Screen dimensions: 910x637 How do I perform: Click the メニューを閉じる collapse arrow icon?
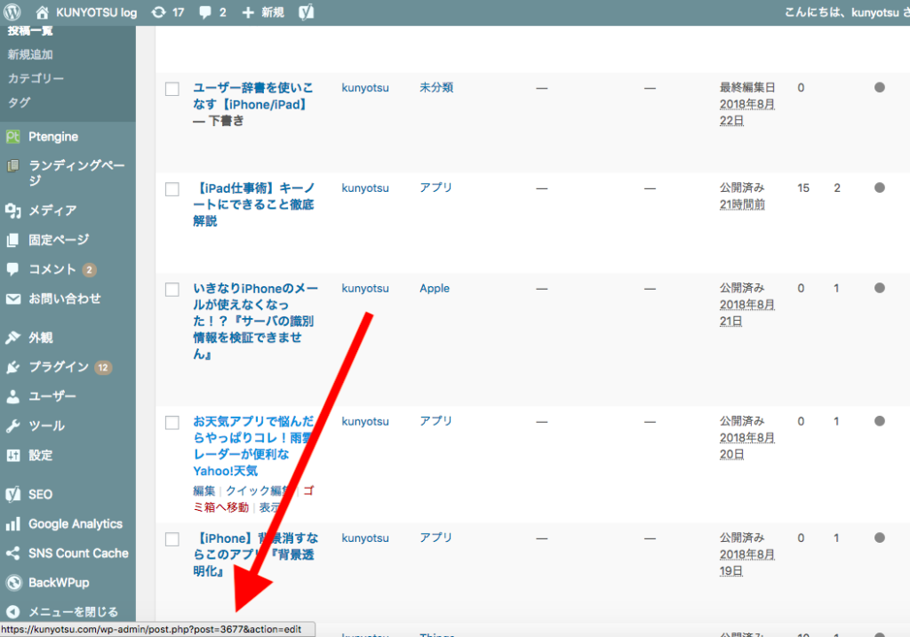click(x=12, y=612)
